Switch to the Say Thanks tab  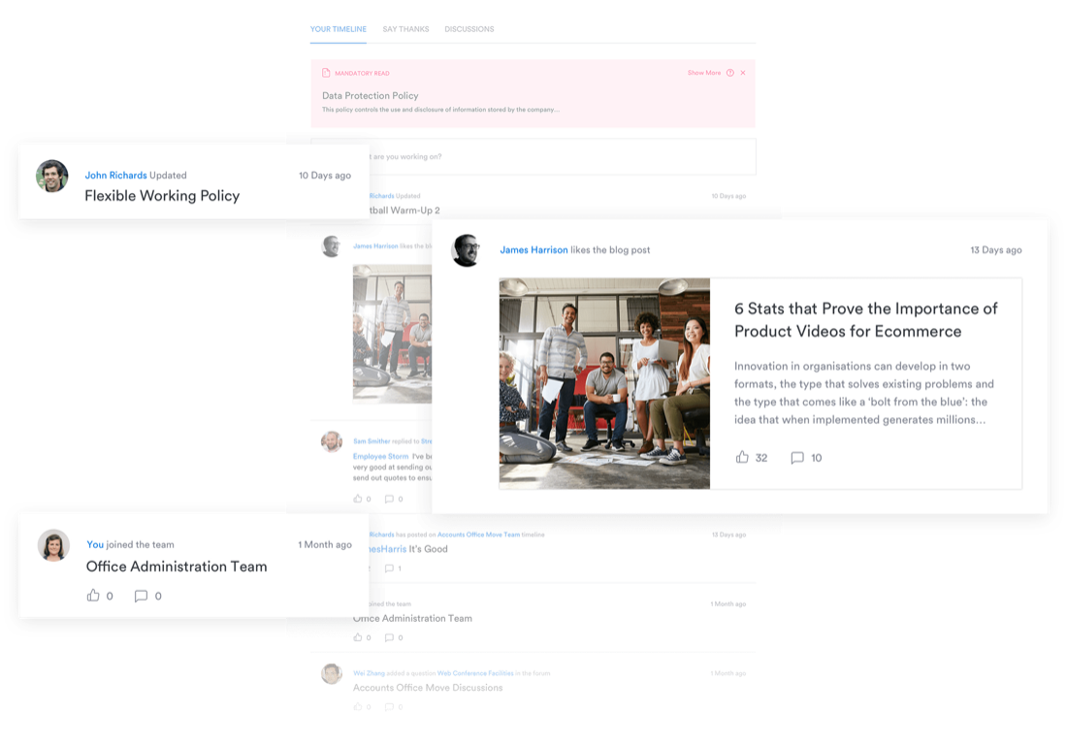[405, 29]
